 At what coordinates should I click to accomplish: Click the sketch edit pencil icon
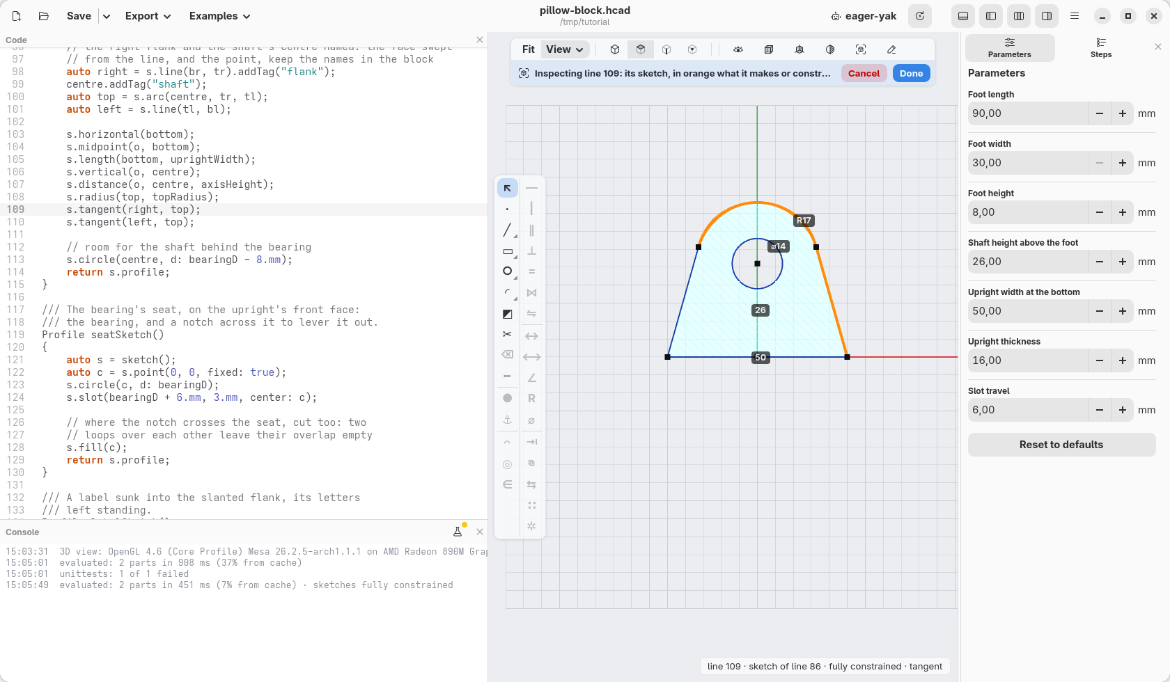pyautogui.click(x=891, y=49)
